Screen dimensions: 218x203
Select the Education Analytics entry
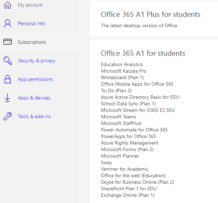(x=122, y=65)
